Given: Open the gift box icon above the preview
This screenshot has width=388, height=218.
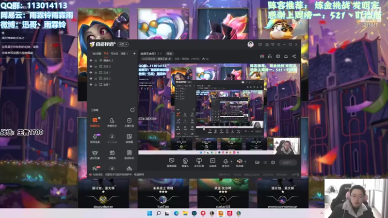Looking at the screenshot, I should point(262,56).
